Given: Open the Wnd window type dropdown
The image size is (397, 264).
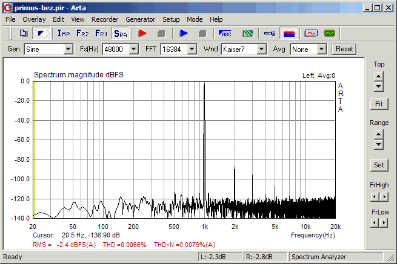Looking at the screenshot, I should point(262,49).
